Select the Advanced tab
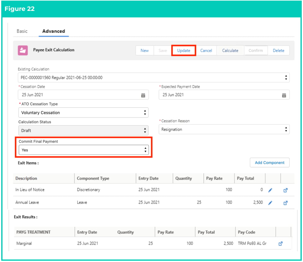 click(53, 31)
